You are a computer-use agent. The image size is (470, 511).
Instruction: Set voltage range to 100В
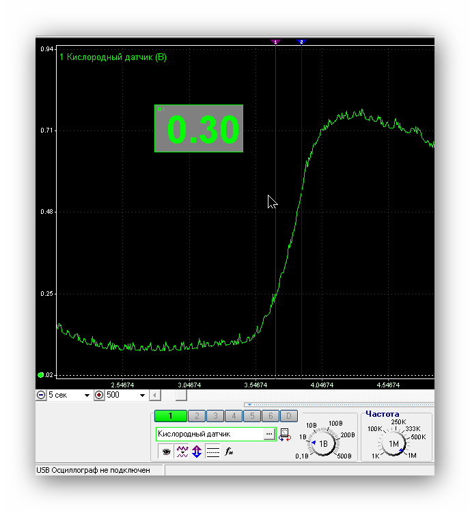coord(335,424)
